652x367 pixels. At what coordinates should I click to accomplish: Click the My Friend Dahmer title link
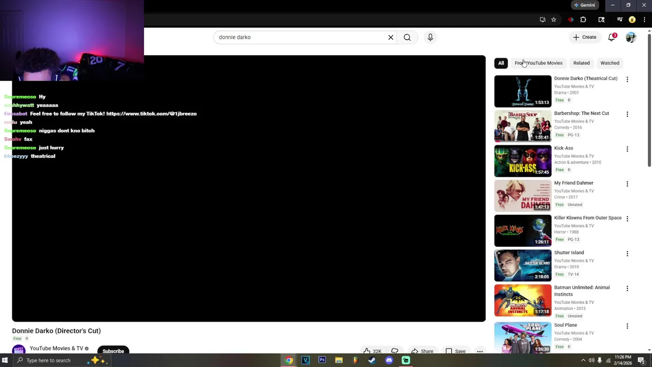[574, 183]
